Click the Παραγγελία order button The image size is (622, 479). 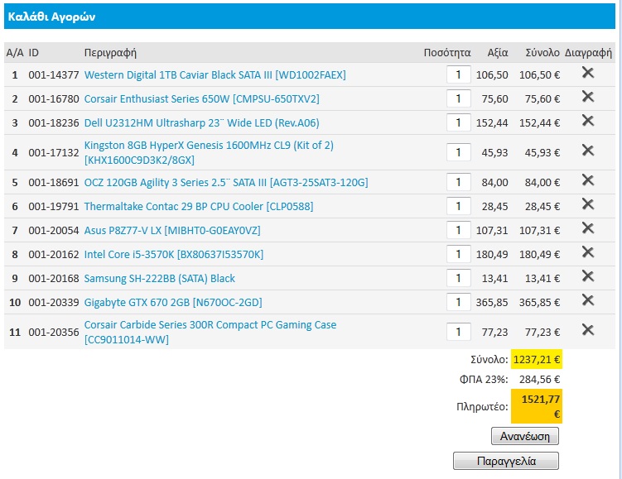pos(506,461)
